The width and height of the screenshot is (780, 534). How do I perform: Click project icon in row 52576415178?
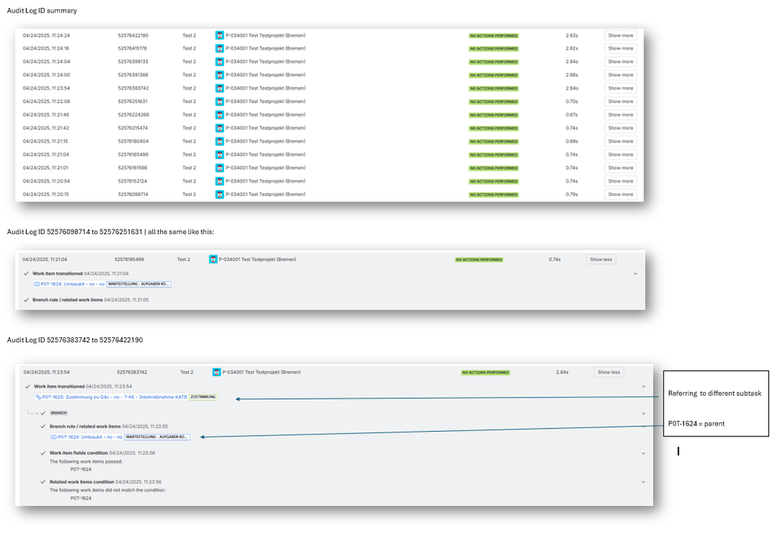219,48
